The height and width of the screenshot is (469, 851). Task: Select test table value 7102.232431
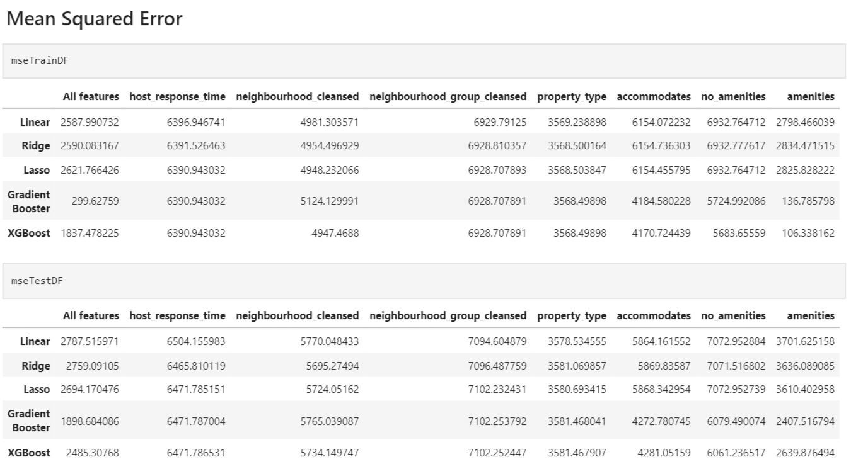coord(497,389)
